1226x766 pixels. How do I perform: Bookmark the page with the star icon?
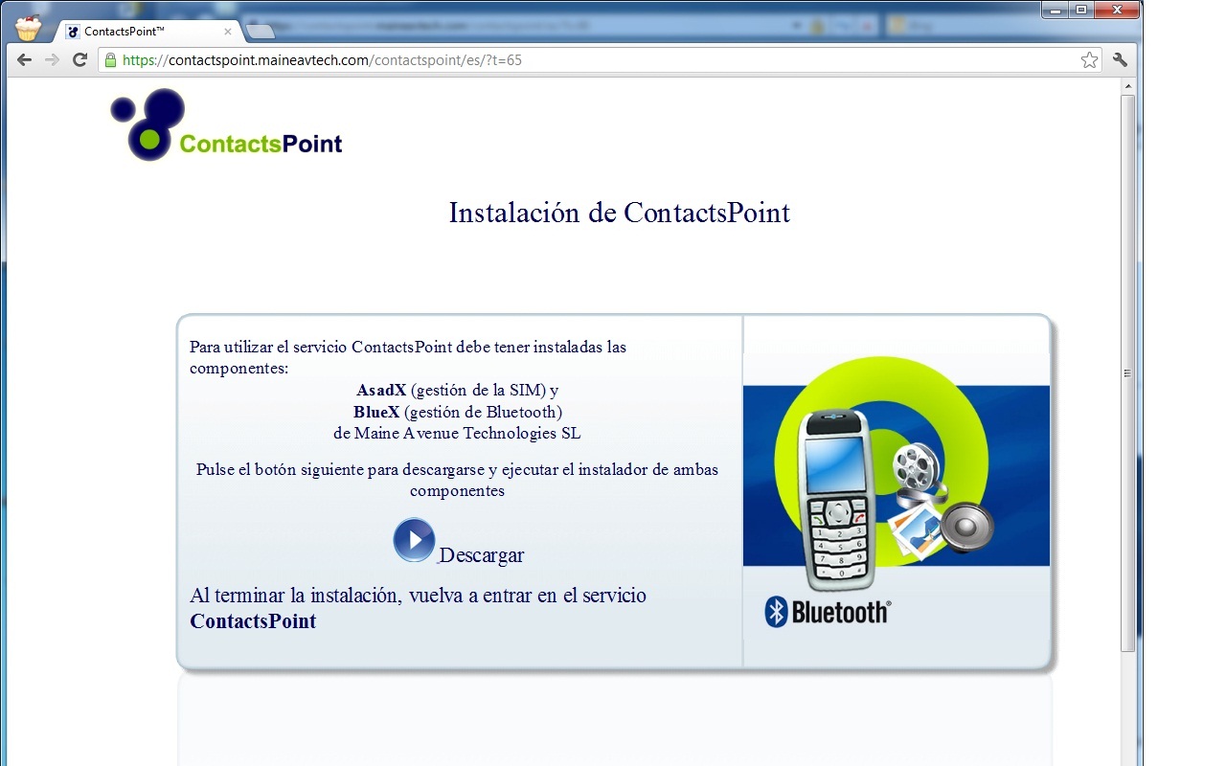(x=1089, y=60)
